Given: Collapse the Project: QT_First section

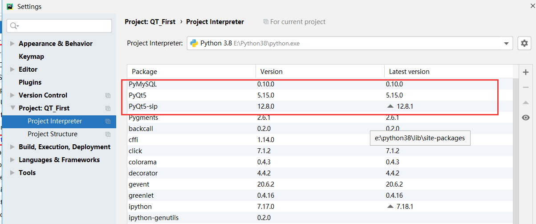Looking at the screenshot, I should tap(12, 108).
